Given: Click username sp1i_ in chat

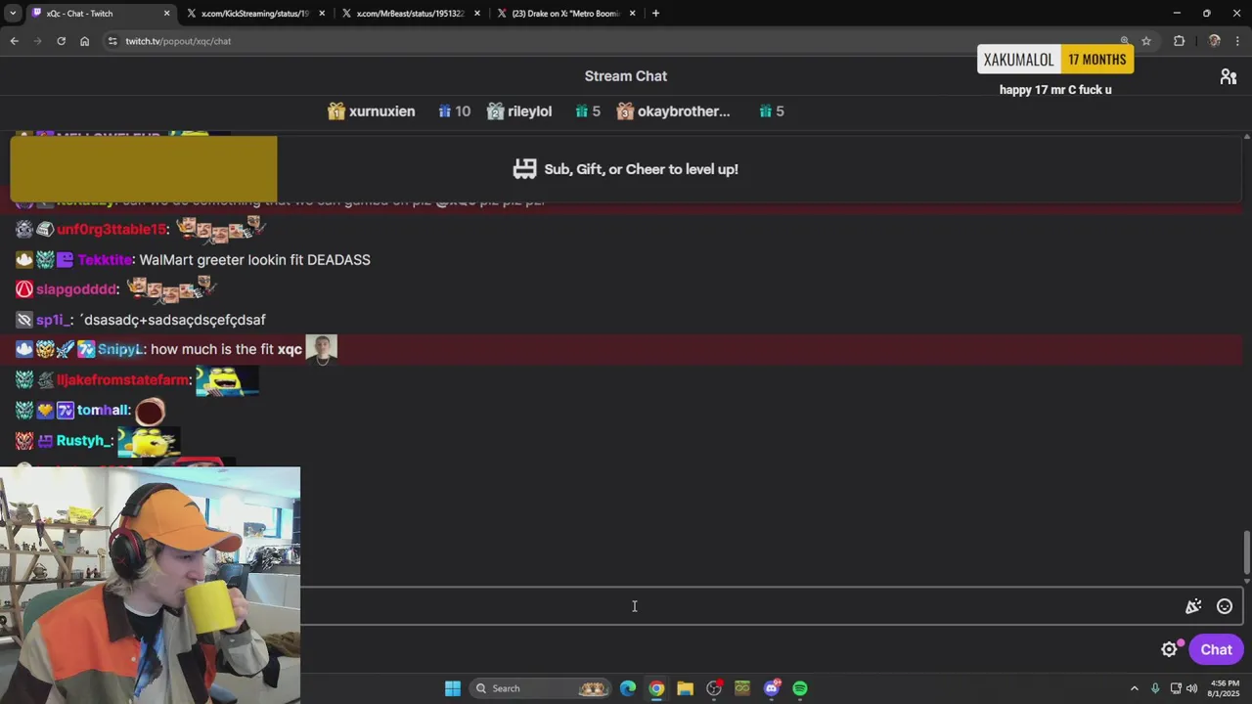Looking at the screenshot, I should (53, 320).
